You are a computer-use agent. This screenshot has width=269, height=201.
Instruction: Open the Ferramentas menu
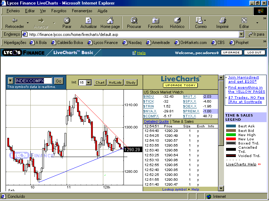pyautogui.click(x=82, y=11)
